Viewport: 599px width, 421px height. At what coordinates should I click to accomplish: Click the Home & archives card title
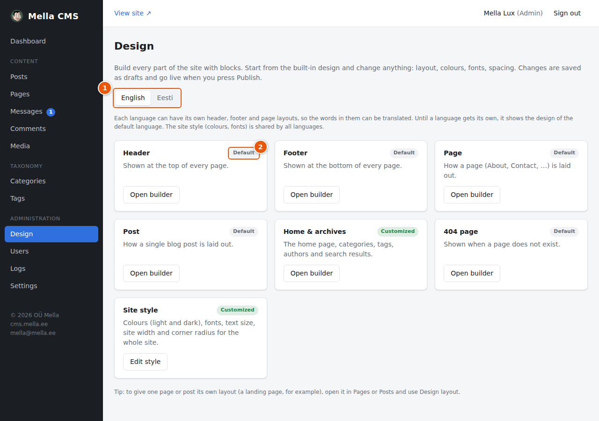(x=315, y=232)
